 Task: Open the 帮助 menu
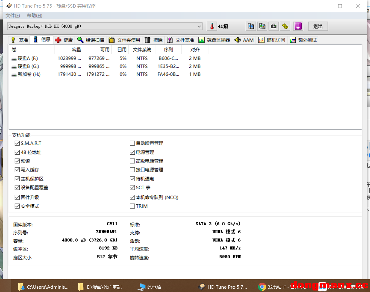point(34,16)
